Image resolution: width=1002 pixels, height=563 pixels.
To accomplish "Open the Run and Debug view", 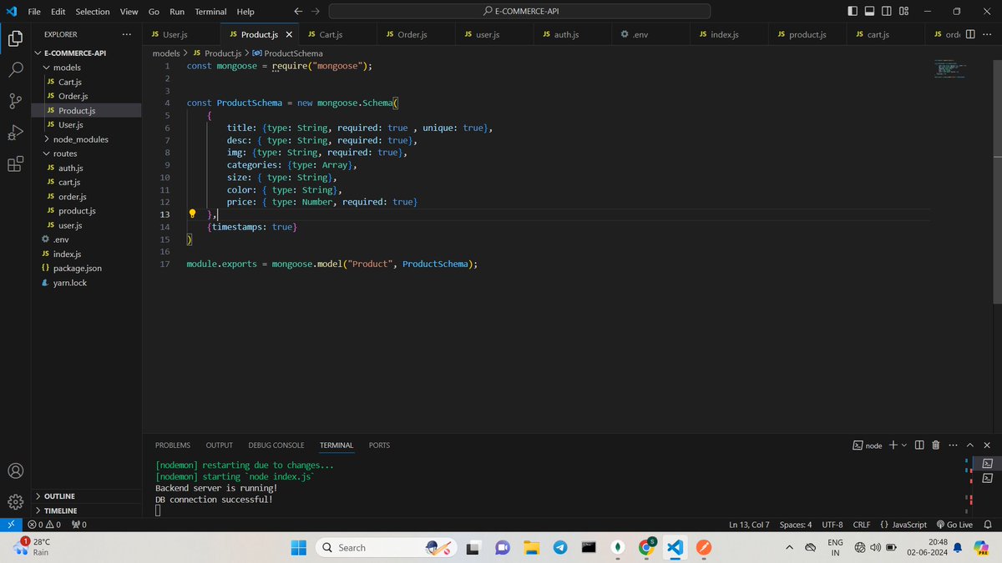I will pos(15,133).
